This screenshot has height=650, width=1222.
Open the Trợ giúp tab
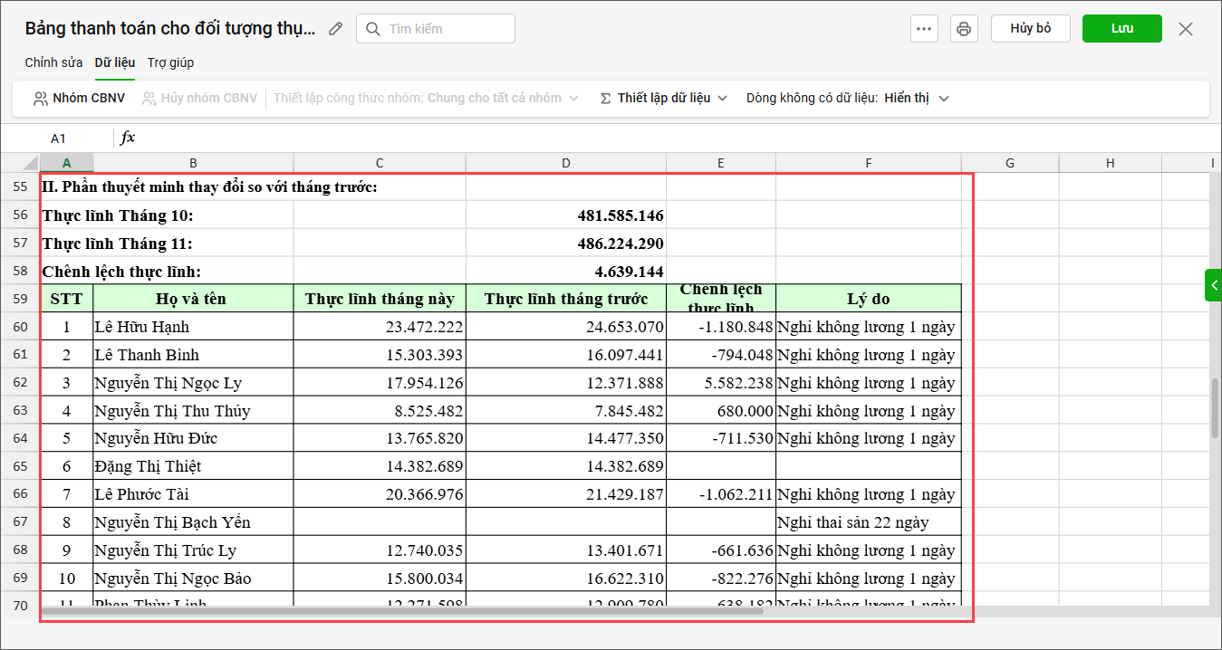[170, 62]
